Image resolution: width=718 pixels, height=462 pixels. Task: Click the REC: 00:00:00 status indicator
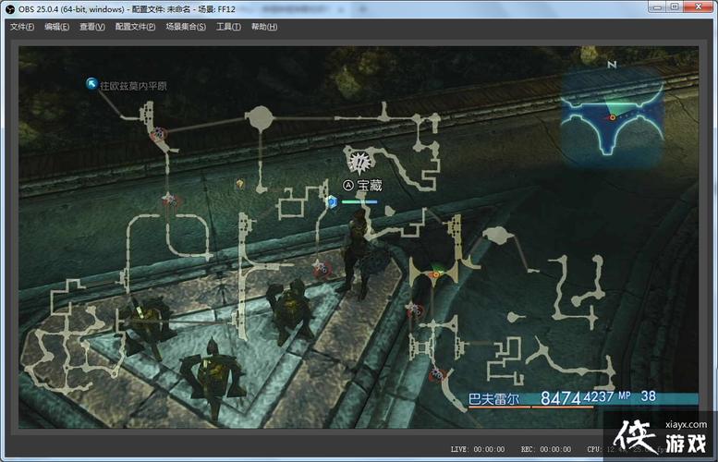pyautogui.click(x=546, y=449)
